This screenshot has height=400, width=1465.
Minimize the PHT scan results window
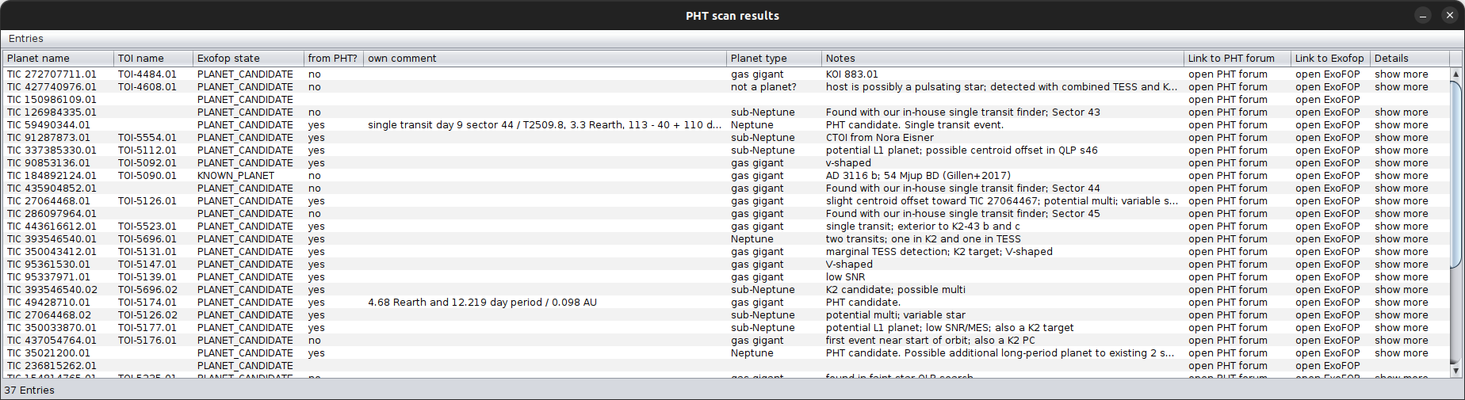(x=1423, y=15)
